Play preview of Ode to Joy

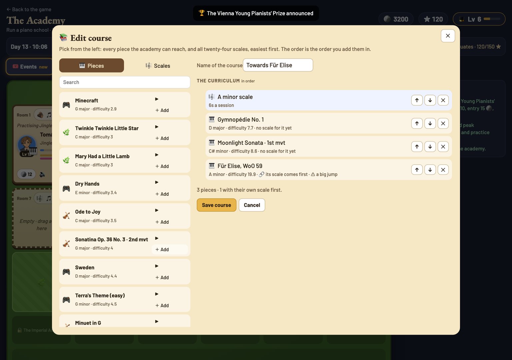pos(157,210)
